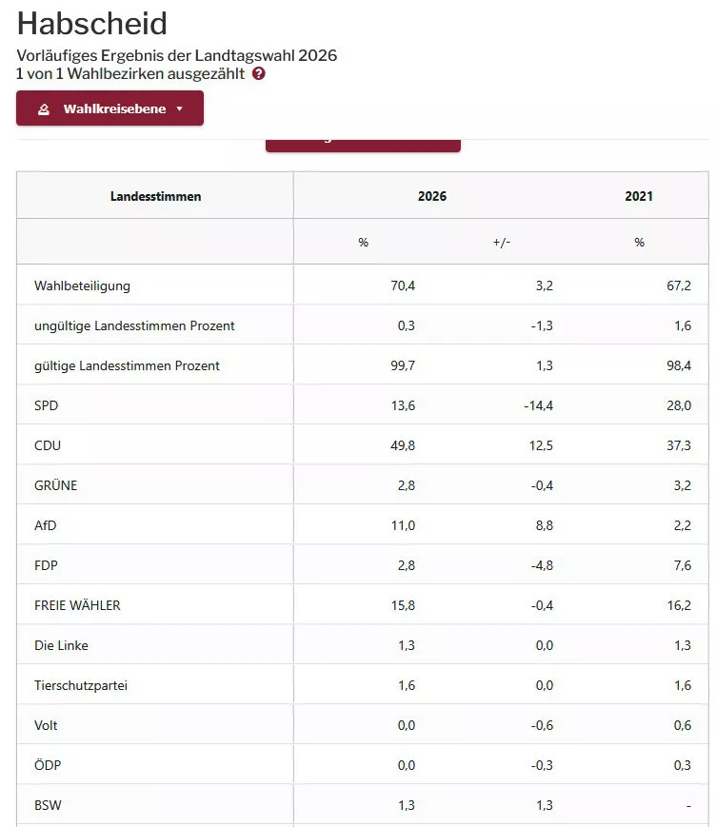
Task: Click the 2021 column header
Action: click(x=638, y=197)
